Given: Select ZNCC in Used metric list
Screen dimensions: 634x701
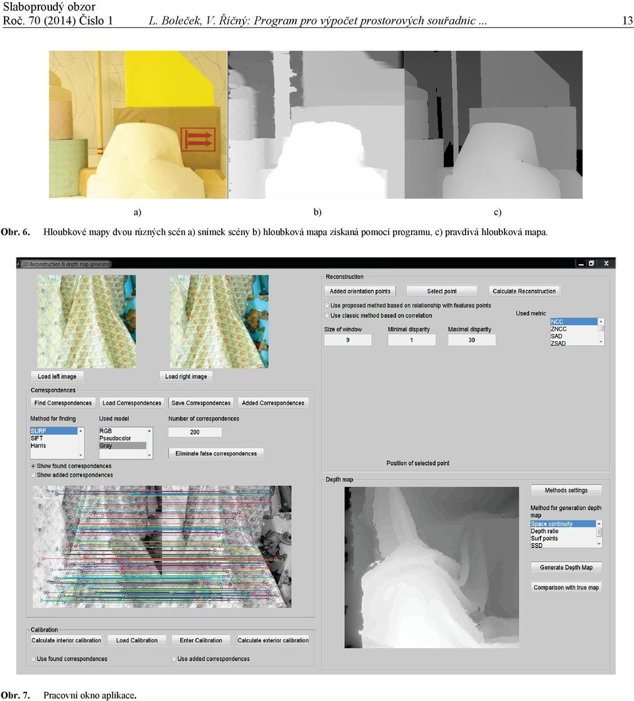Looking at the screenshot, I should pyautogui.click(x=574, y=329).
